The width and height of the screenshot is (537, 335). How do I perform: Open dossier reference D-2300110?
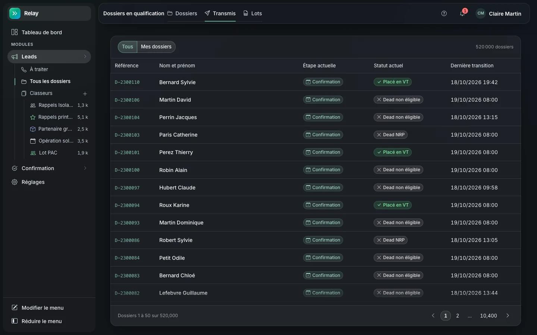[x=127, y=82]
